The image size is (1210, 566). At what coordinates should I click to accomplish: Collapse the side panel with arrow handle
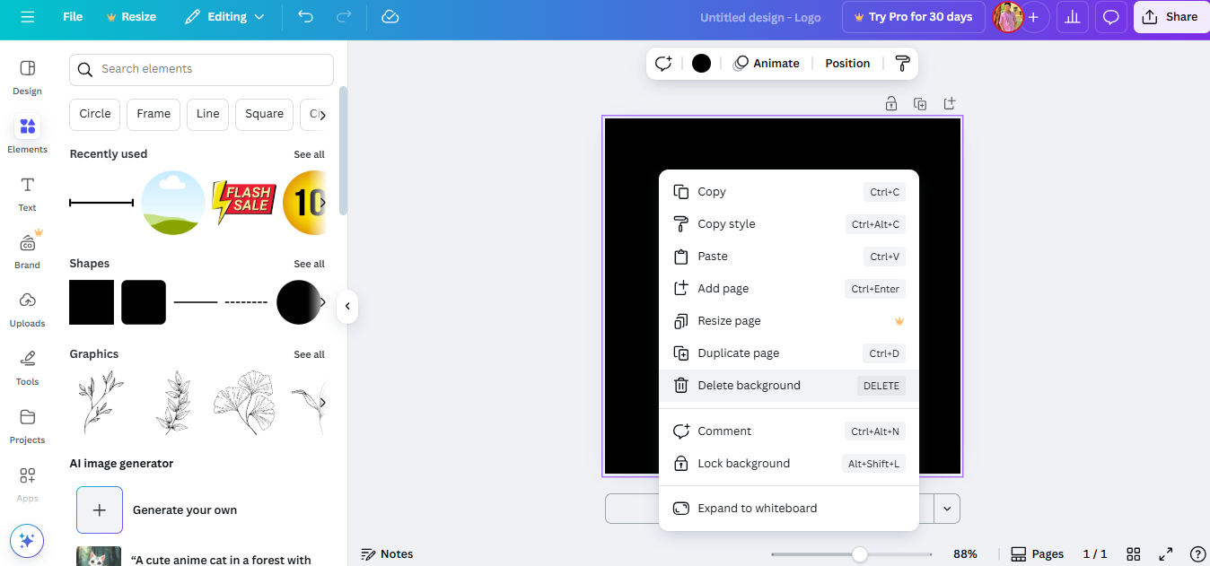347,306
